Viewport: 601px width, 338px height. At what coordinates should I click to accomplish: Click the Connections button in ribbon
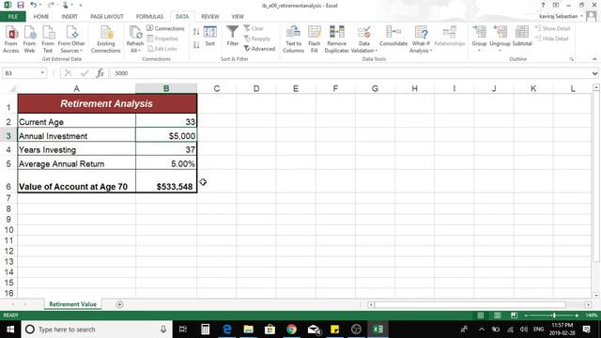tap(165, 28)
